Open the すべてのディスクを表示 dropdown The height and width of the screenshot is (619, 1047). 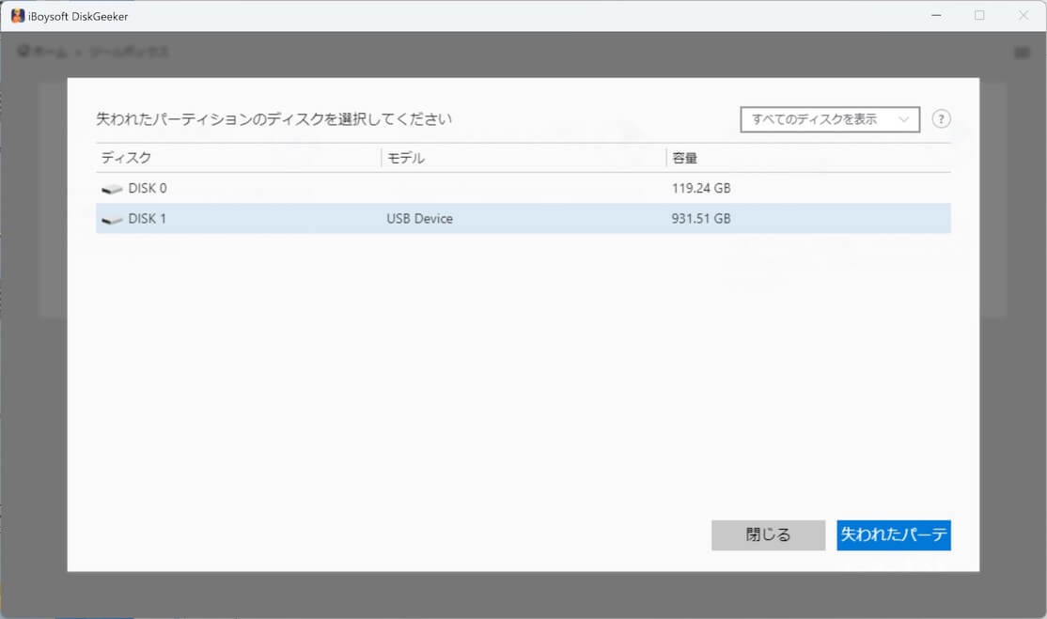click(x=829, y=119)
